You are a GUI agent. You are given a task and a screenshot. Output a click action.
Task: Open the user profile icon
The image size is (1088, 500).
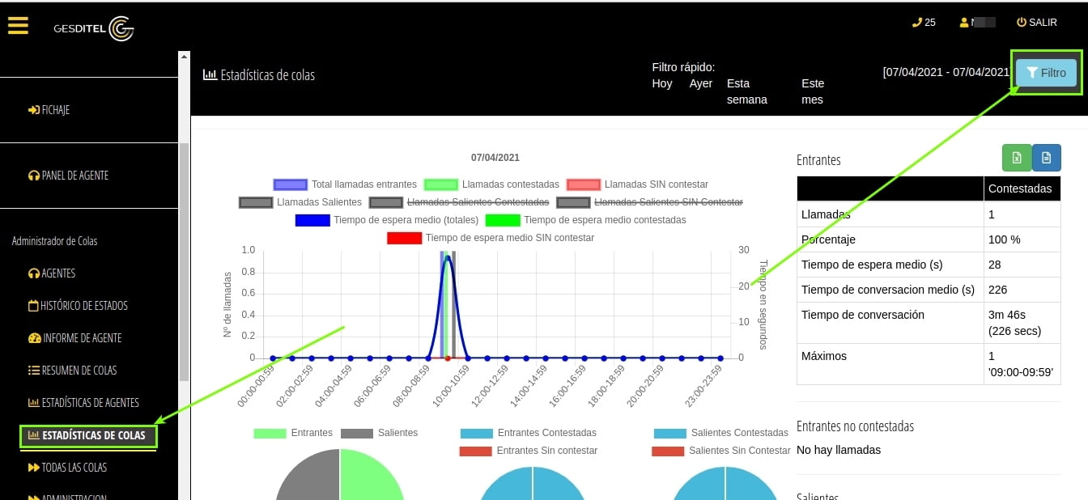pos(964,23)
